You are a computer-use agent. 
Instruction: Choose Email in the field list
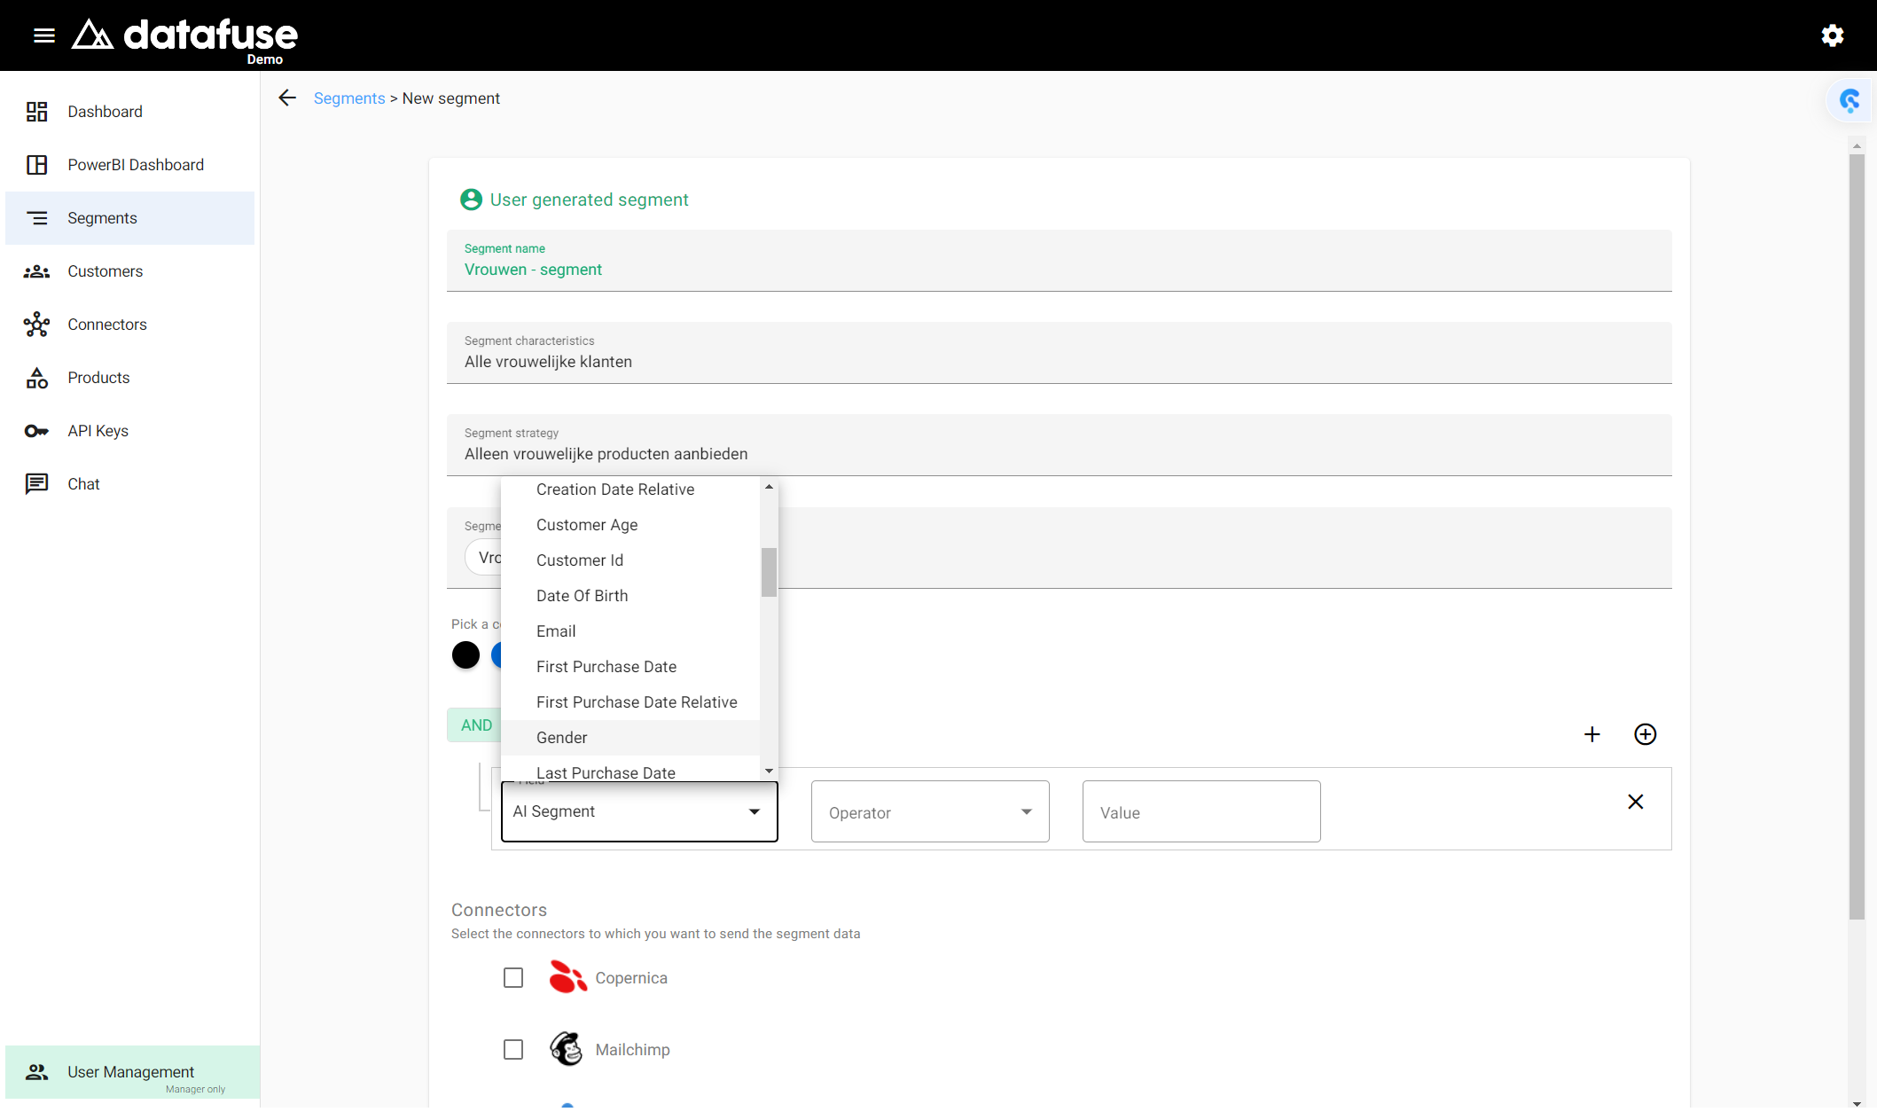coord(630,631)
